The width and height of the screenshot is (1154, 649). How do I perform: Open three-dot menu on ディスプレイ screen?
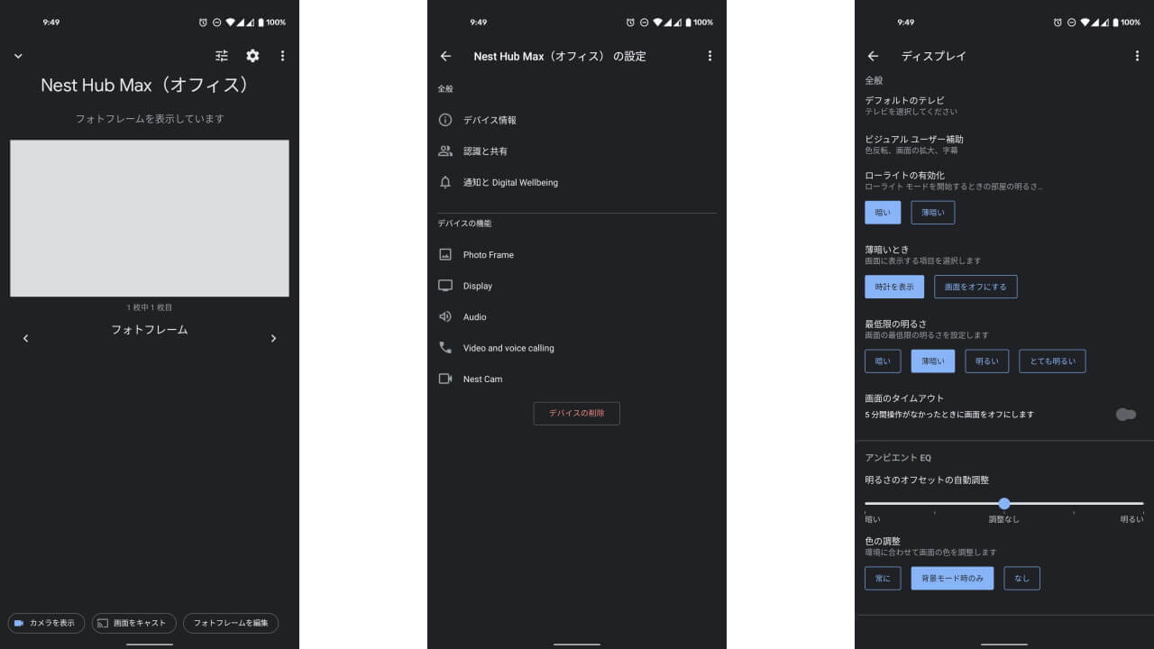pos(1137,56)
